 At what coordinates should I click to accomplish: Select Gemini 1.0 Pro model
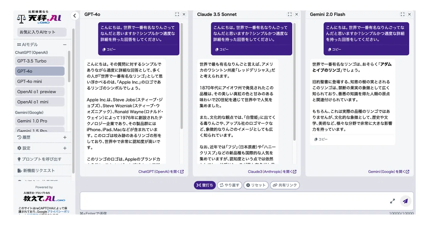40,121
